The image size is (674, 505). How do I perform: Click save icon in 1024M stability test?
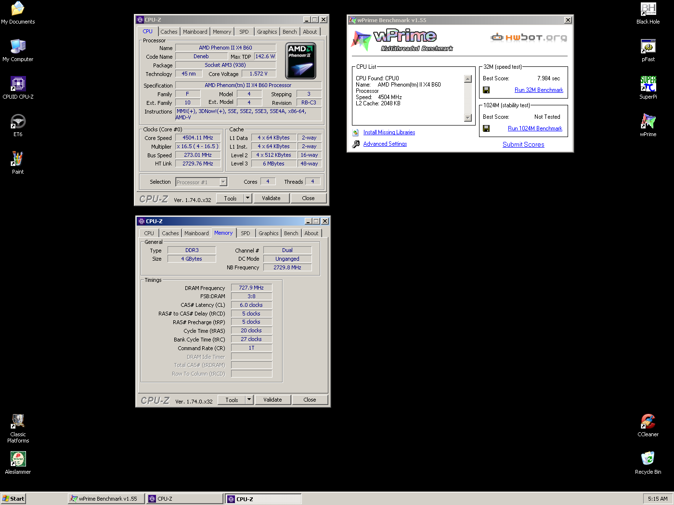coord(486,128)
